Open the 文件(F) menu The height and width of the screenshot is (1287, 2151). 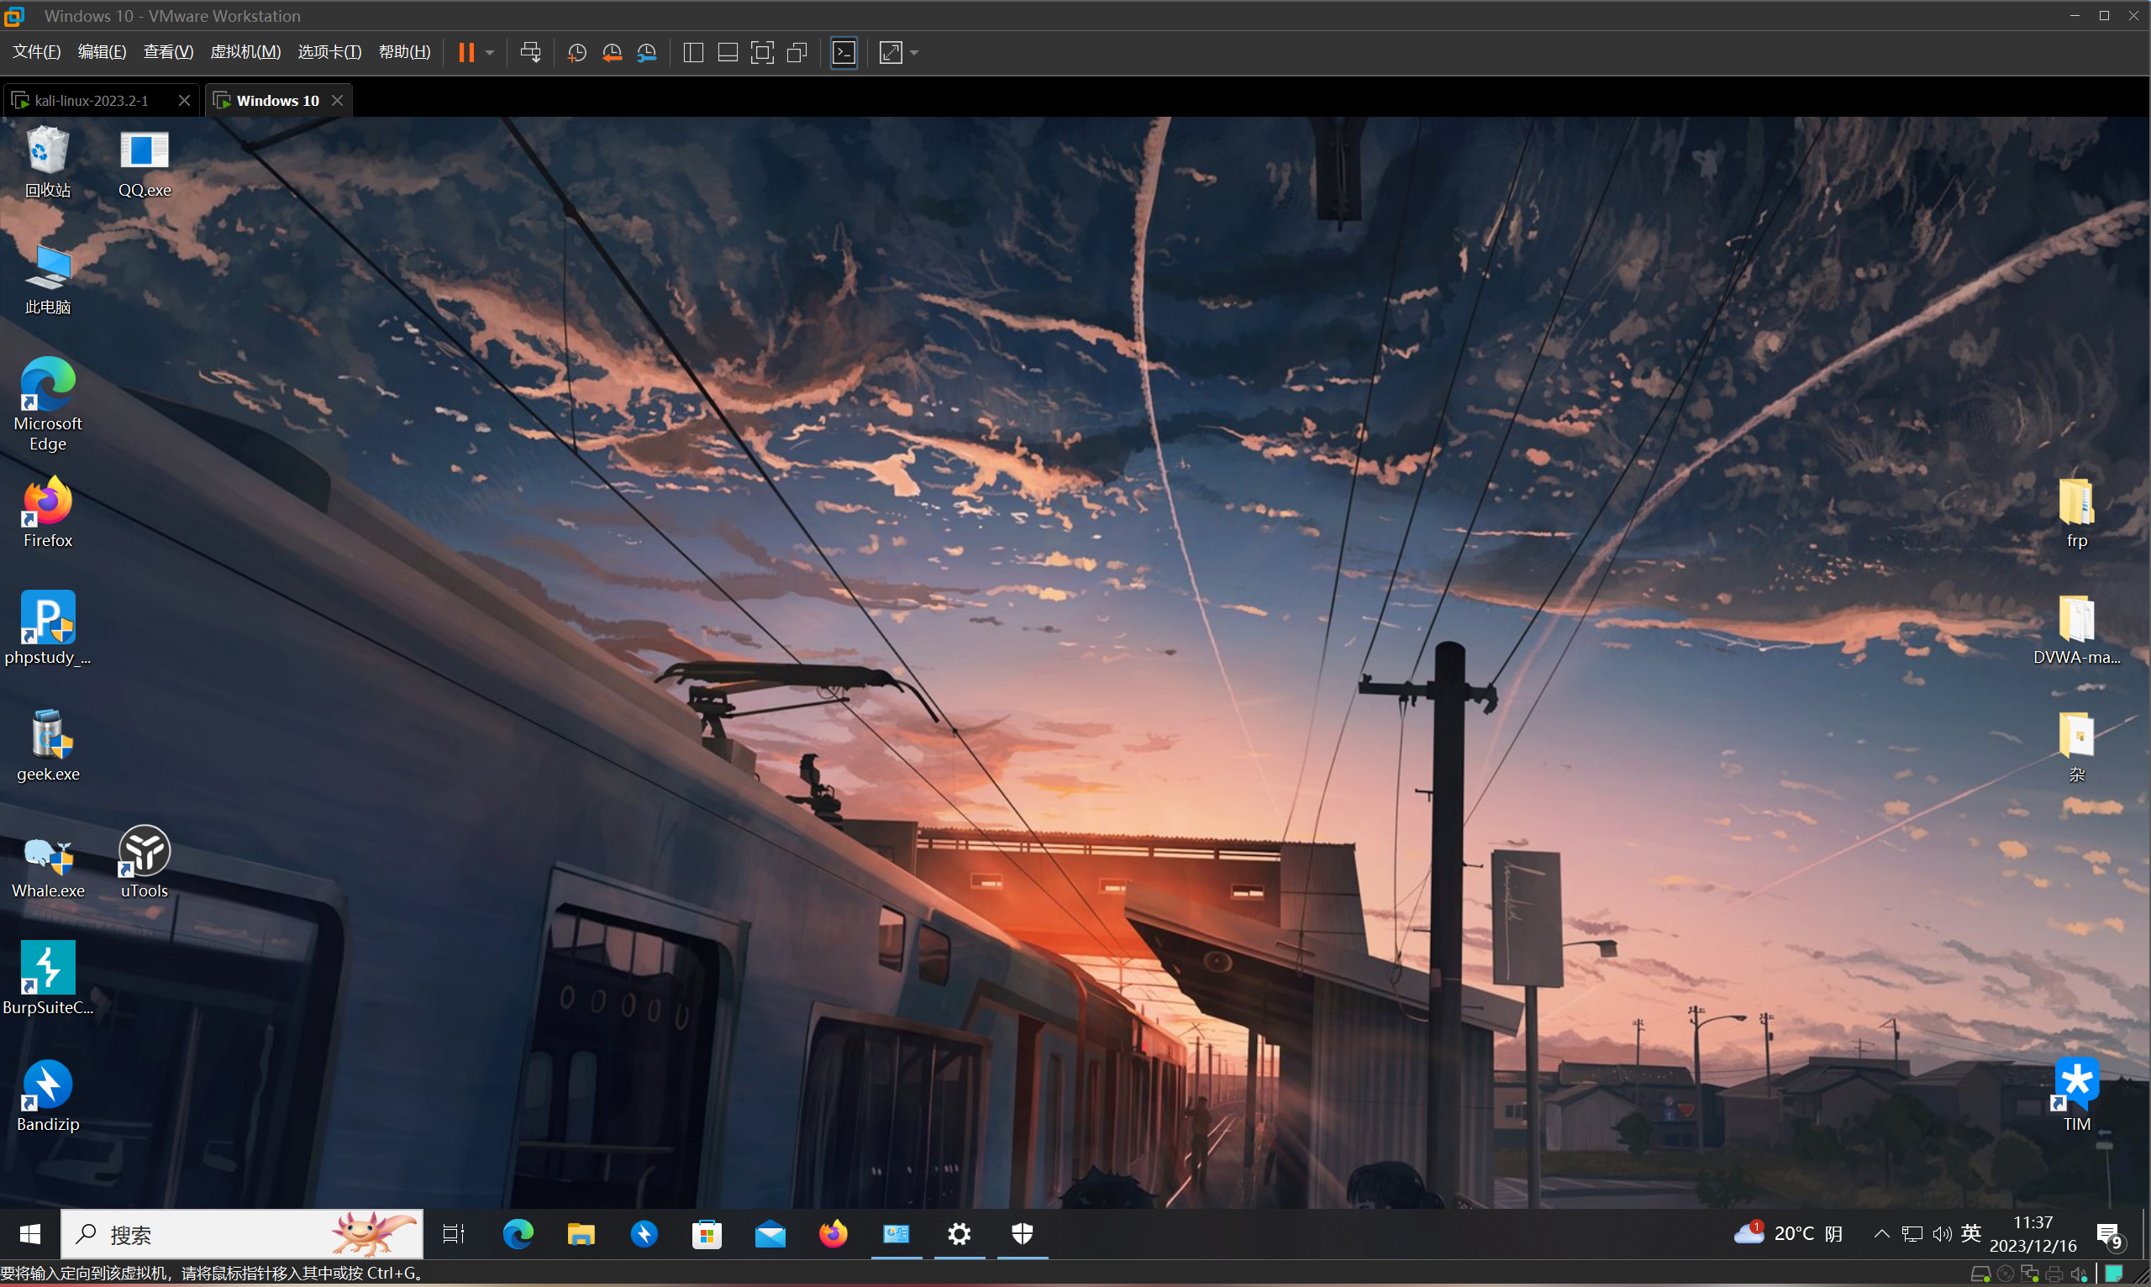click(x=36, y=52)
